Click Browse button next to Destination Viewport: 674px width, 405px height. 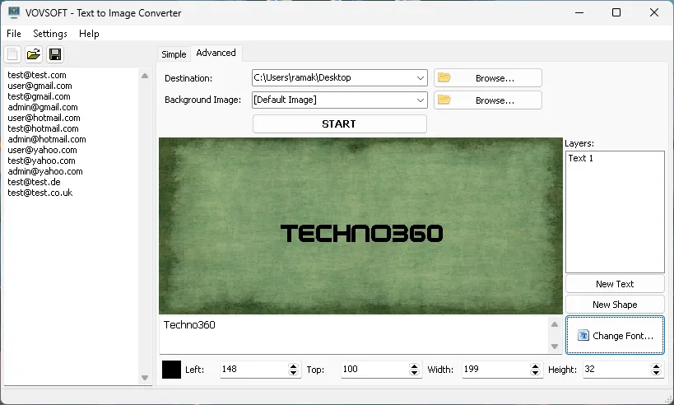487,78
